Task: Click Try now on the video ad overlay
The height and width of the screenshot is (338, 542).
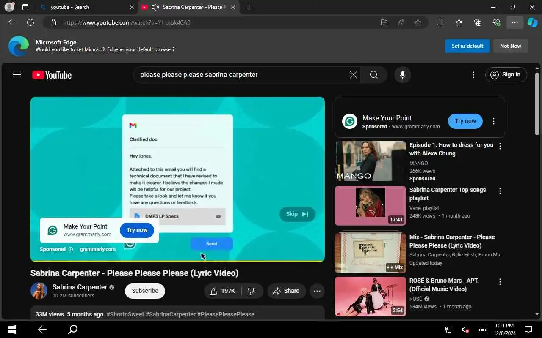Action: [x=137, y=230]
